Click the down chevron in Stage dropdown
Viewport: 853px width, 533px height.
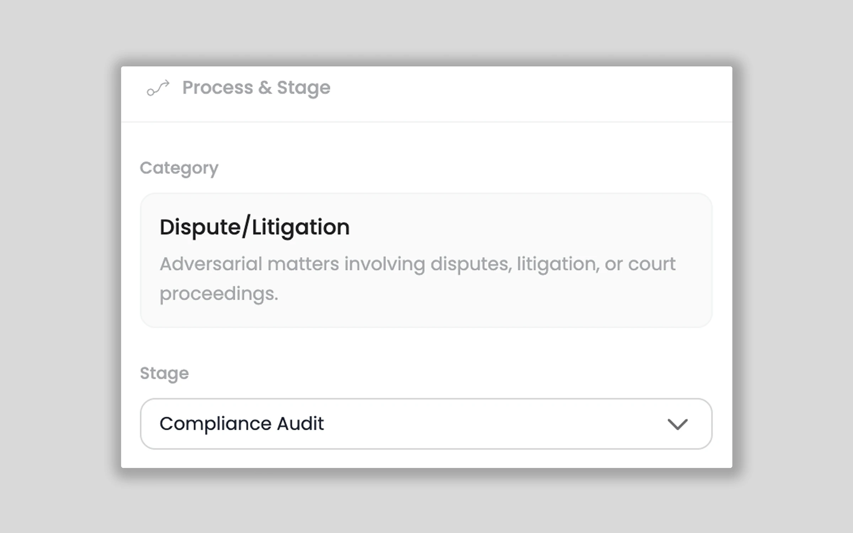point(677,424)
